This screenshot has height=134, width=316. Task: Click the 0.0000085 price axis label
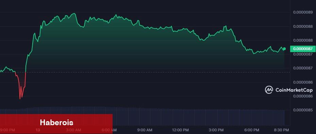coord(303,110)
